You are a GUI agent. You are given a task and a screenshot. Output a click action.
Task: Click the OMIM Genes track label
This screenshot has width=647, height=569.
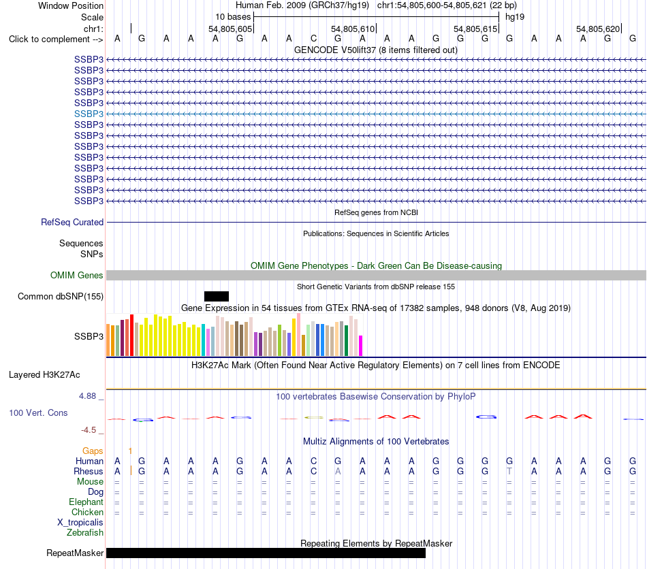(77, 276)
